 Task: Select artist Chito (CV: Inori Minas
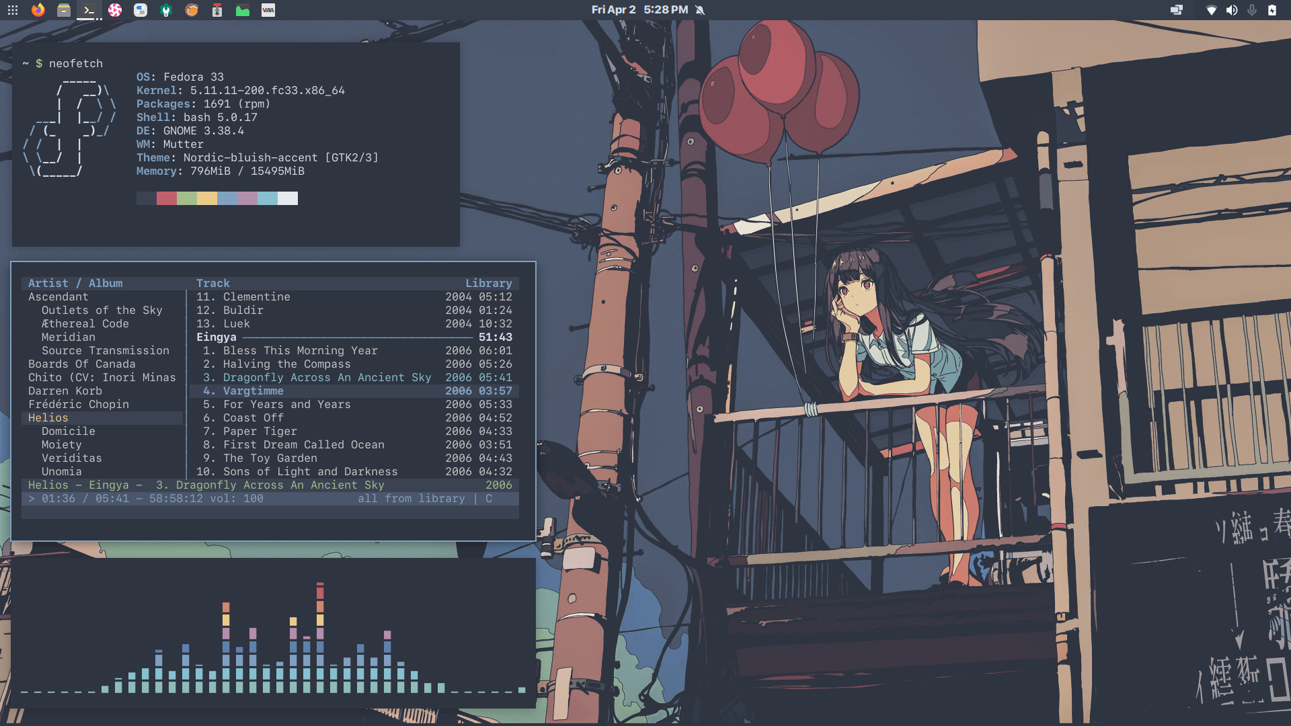pyautogui.click(x=102, y=377)
